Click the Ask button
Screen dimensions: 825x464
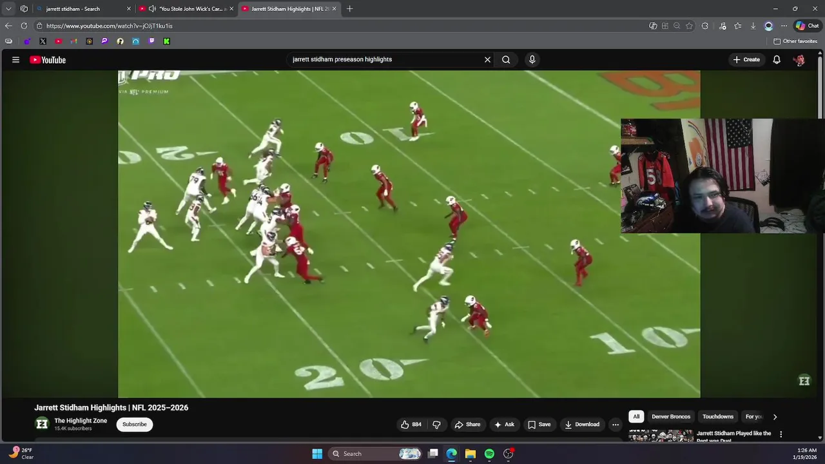point(504,424)
